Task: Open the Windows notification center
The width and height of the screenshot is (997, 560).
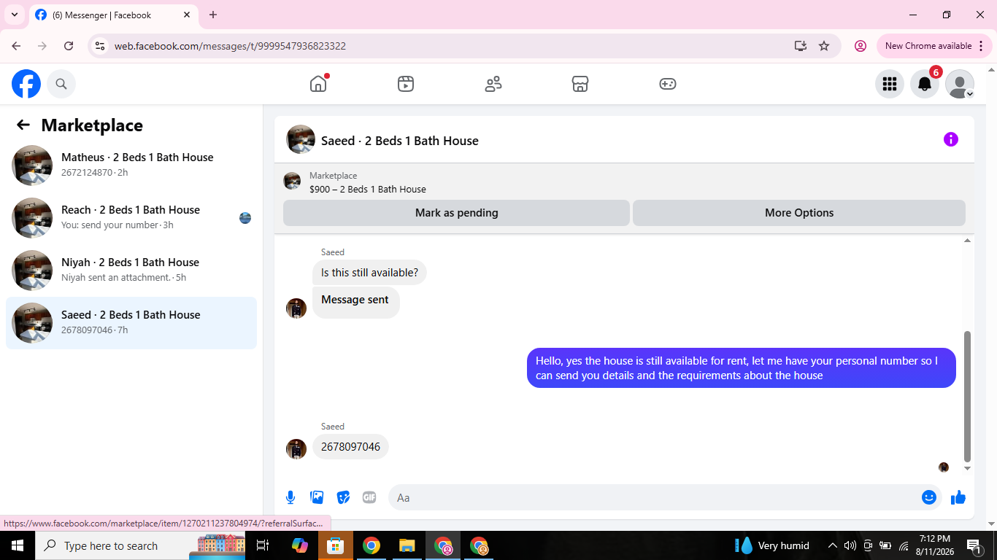Action: coord(974,545)
